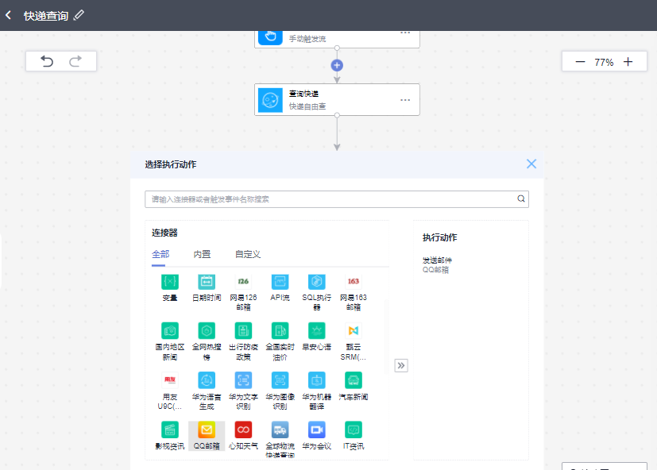Choose the 国内地区新闻 connector
657x470 pixels.
(x=170, y=342)
